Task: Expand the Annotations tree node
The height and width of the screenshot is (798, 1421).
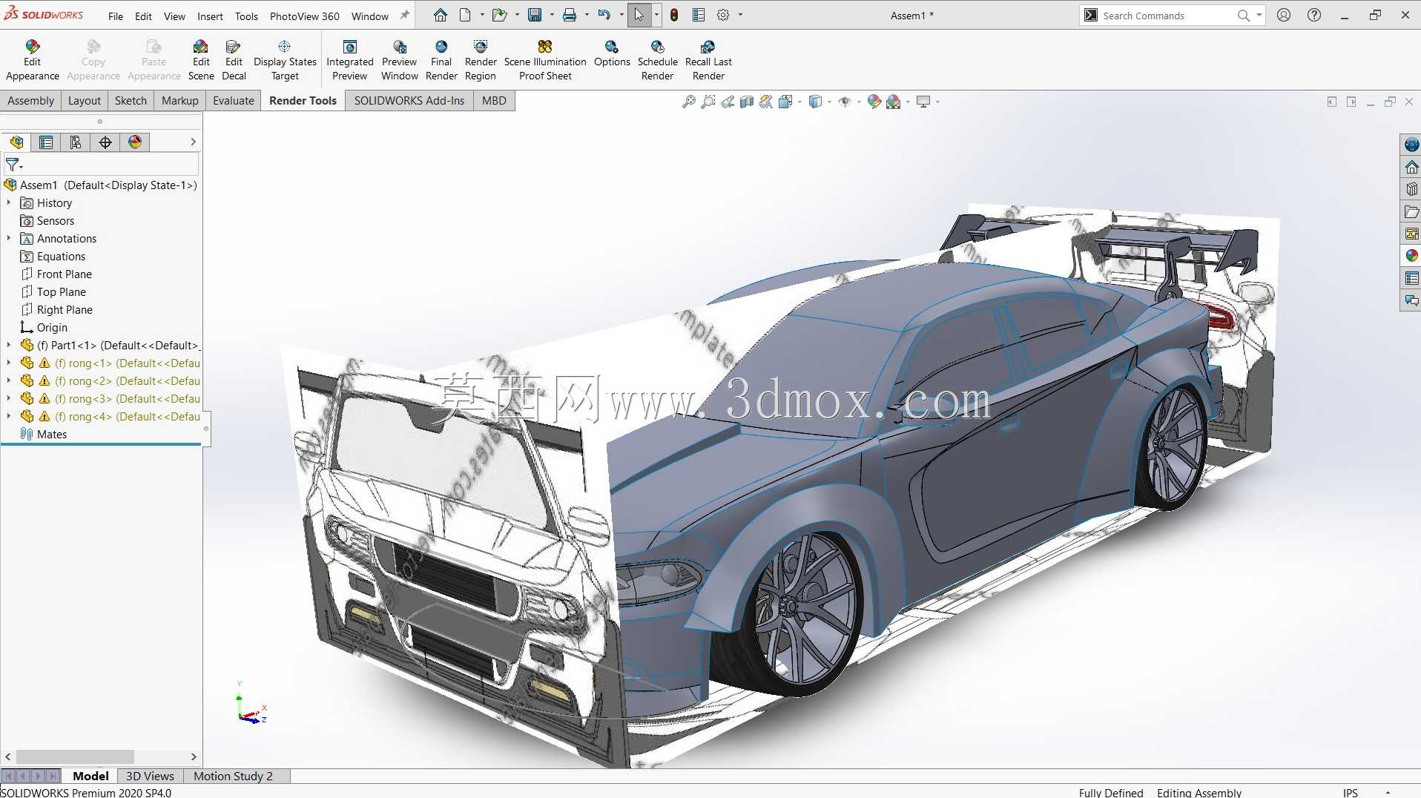Action: pos(9,238)
